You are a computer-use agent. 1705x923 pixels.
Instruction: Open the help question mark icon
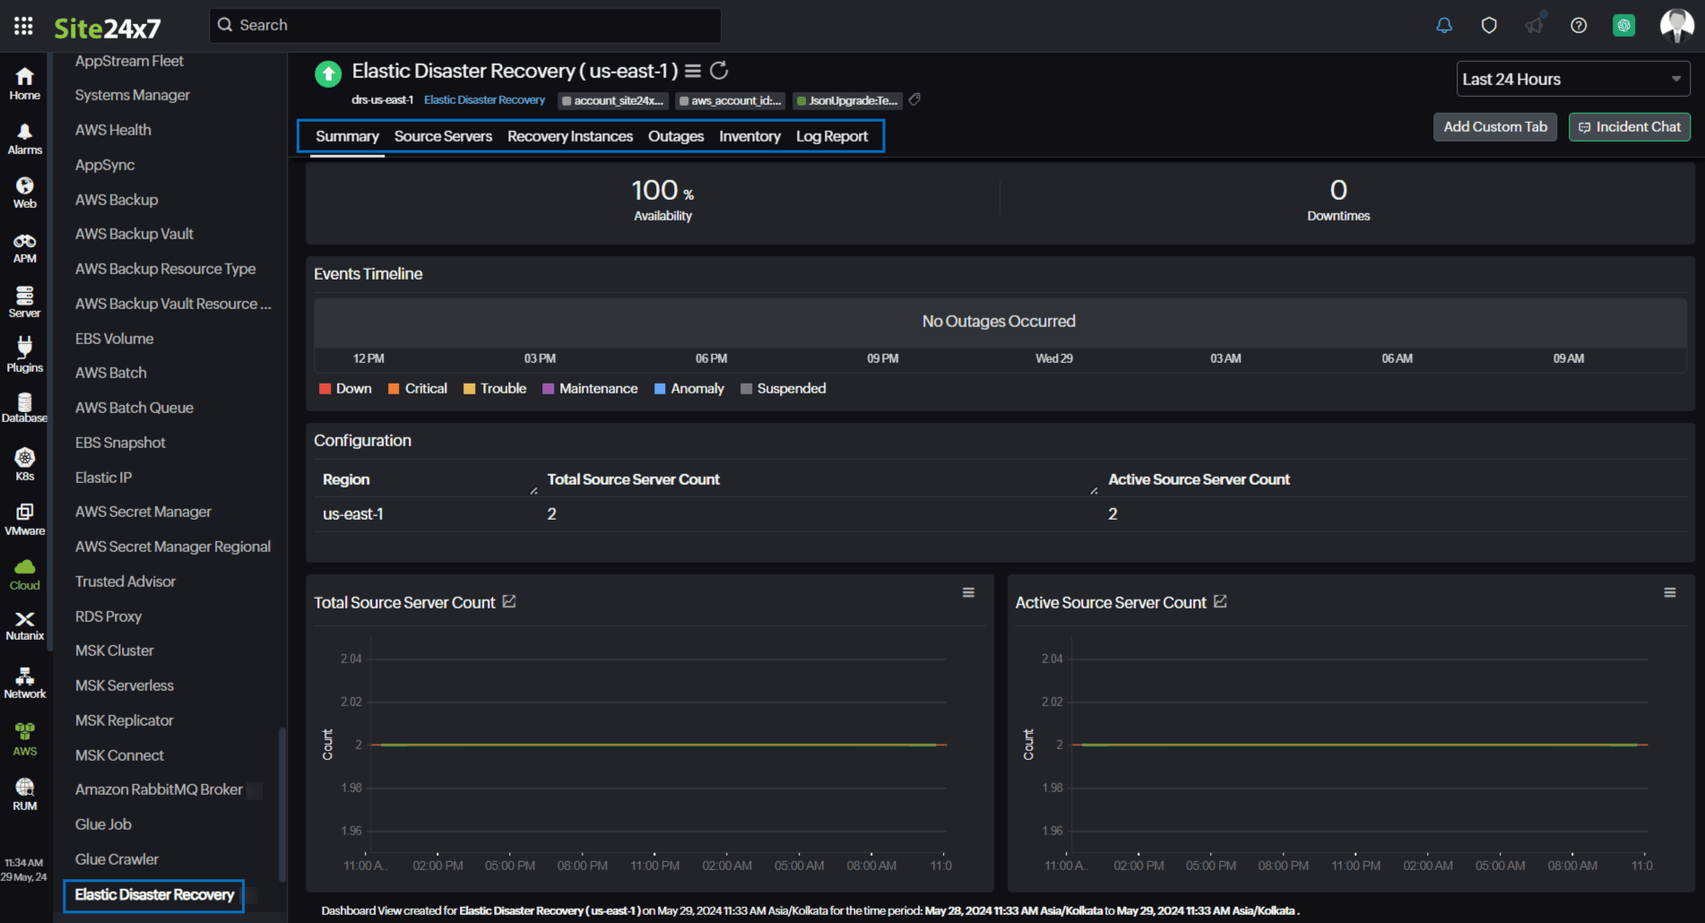click(x=1579, y=25)
